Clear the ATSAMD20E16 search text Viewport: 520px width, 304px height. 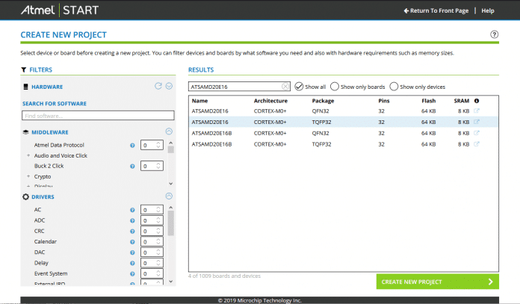[x=285, y=87]
